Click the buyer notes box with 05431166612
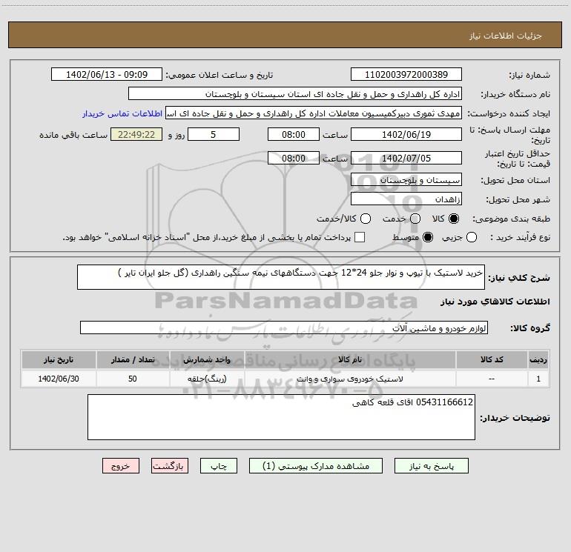The image size is (571, 552). [281, 417]
